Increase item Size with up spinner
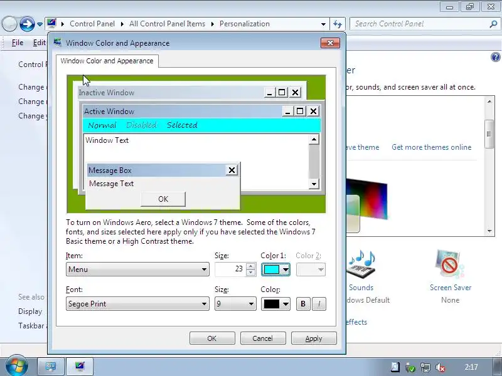502x376 pixels. pyautogui.click(x=251, y=266)
